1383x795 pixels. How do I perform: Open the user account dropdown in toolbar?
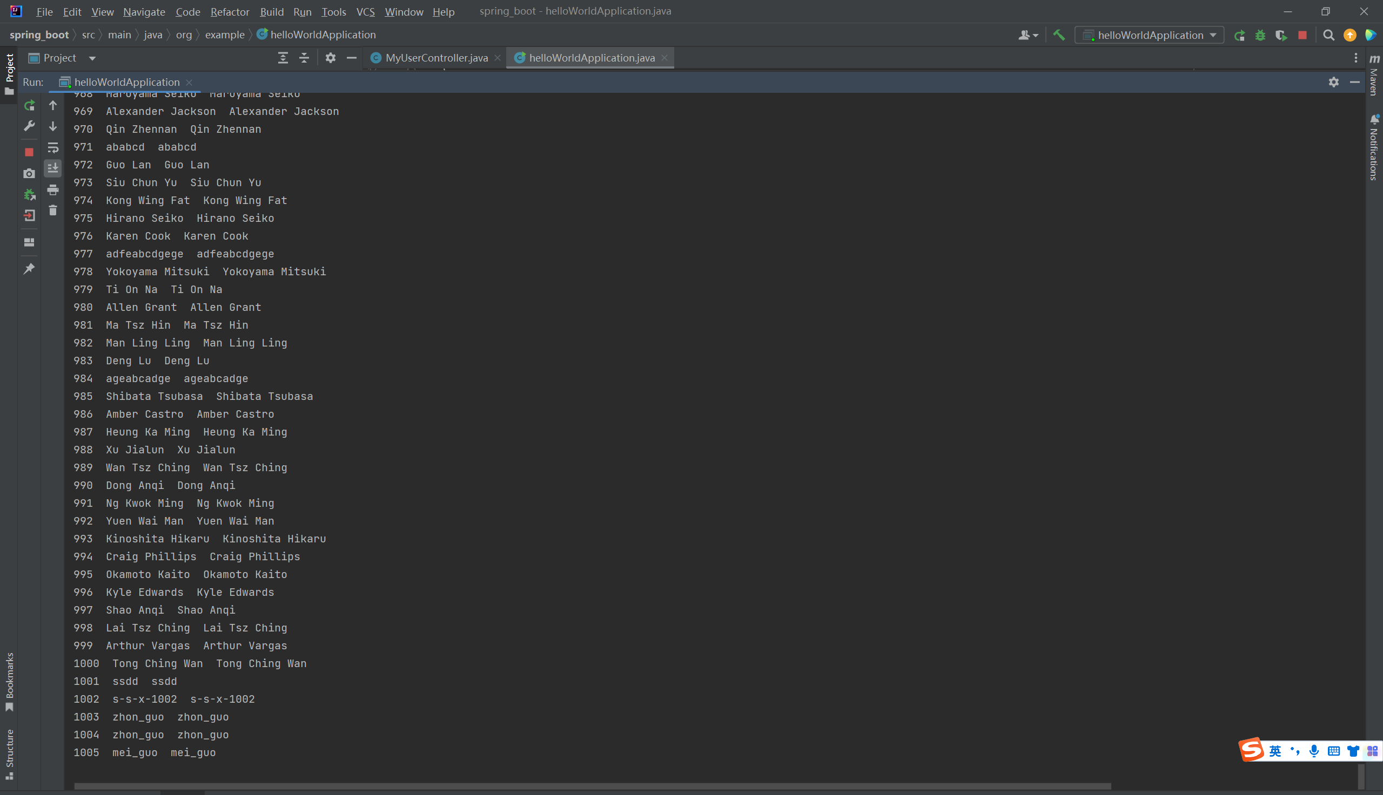[x=1028, y=35]
